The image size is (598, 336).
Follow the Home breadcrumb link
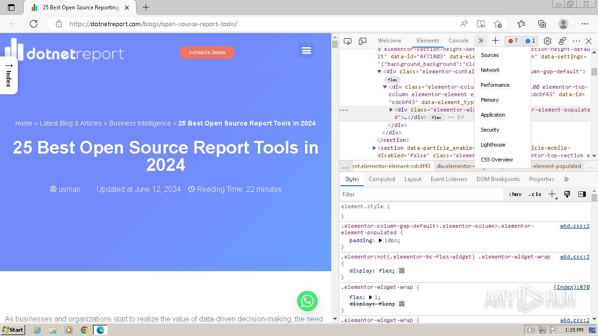coord(23,123)
